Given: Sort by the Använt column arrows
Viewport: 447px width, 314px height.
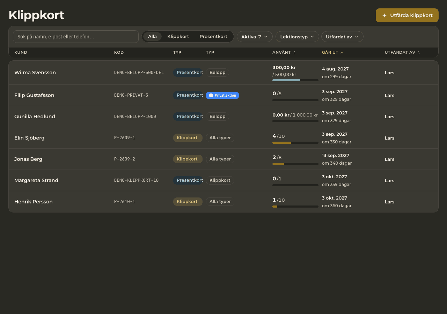Looking at the screenshot, I should coord(294,53).
